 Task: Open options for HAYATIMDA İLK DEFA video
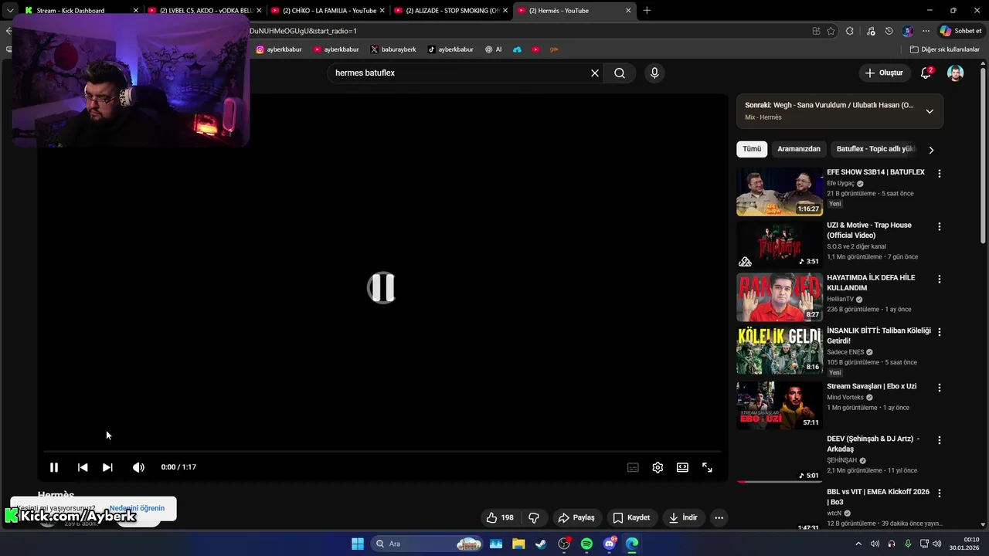(x=940, y=280)
